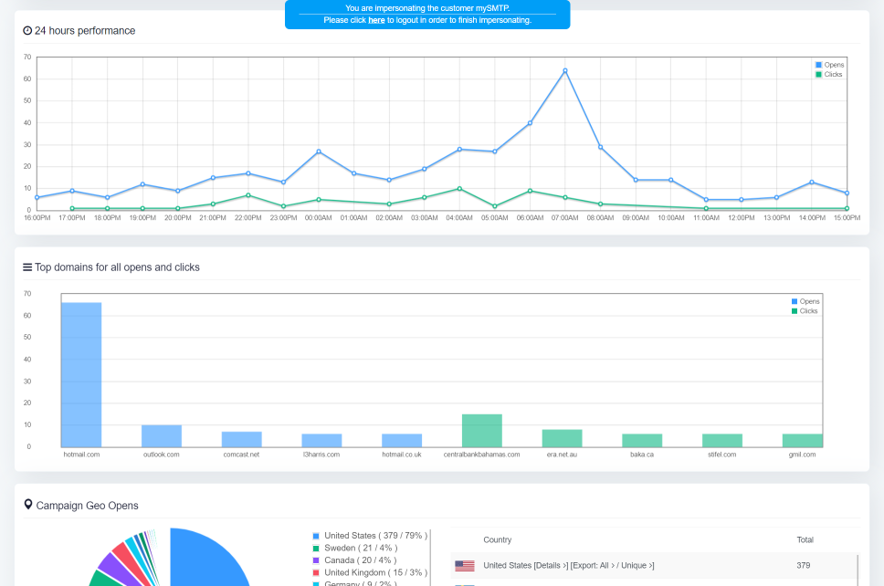Screen dimensions: 884x586
Task: Click the 07:00AM peak point on Opens line
Action: [x=564, y=70]
